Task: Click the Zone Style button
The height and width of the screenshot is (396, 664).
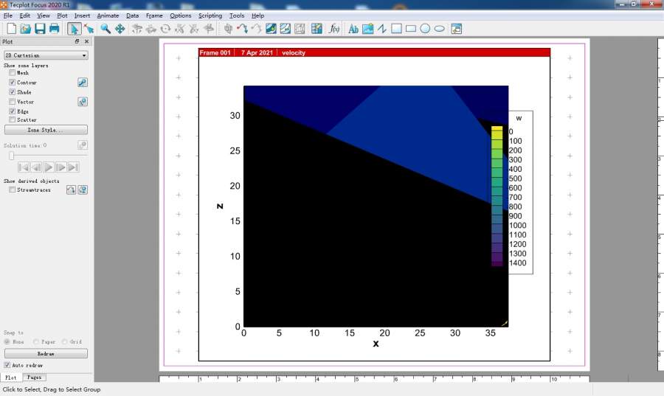Action: [x=46, y=130]
